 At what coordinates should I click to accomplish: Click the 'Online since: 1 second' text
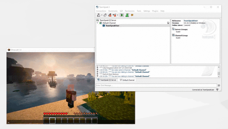coord(181,25)
